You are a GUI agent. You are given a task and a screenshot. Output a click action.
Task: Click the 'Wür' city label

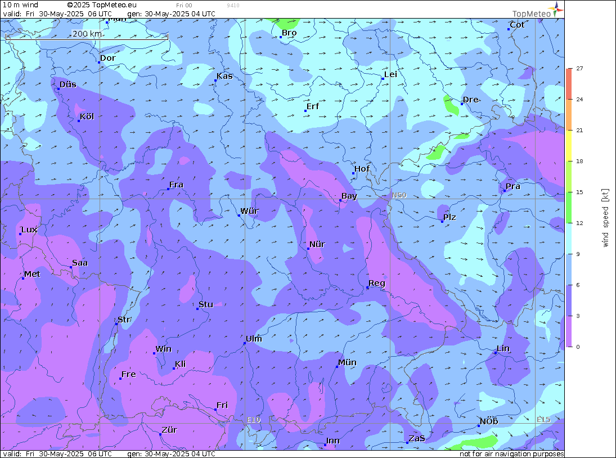[x=249, y=211]
